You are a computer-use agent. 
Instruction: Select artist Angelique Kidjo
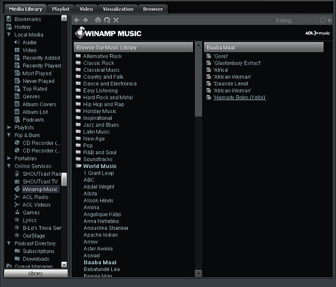pos(102,214)
